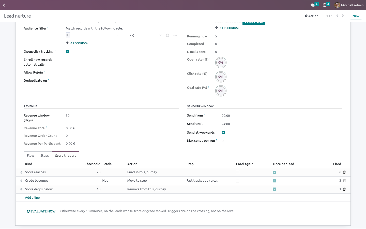This screenshot has width=366, height=229.
Task: Click the Goal rate percentage gauge
Action: [x=221, y=91]
